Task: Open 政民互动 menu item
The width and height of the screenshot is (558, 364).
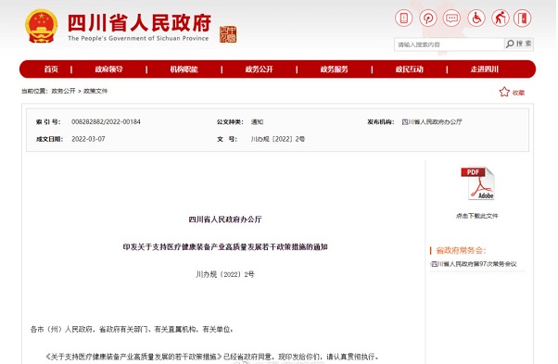Action: [410, 69]
